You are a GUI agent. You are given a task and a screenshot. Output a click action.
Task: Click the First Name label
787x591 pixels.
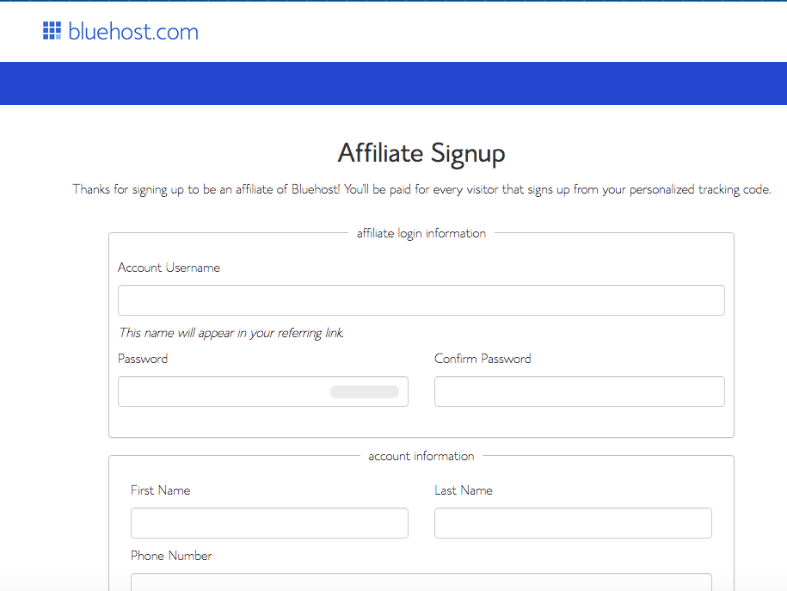(x=160, y=490)
